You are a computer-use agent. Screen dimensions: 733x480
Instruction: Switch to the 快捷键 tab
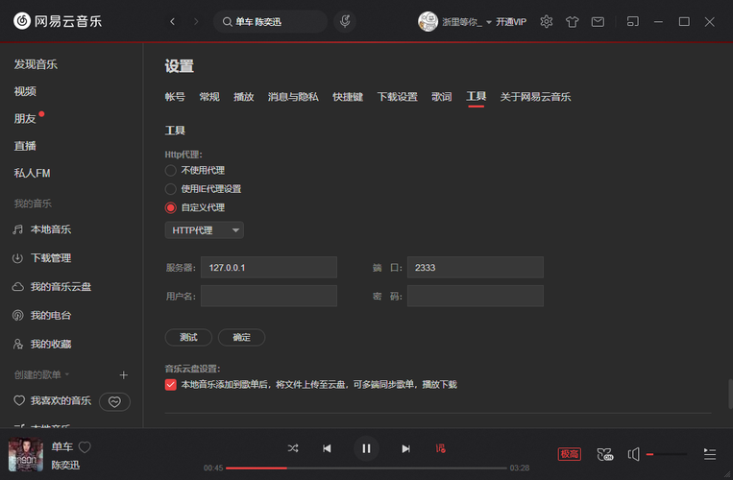(348, 97)
